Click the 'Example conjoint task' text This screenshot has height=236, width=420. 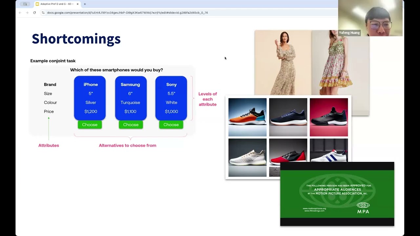[x=53, y=61]
